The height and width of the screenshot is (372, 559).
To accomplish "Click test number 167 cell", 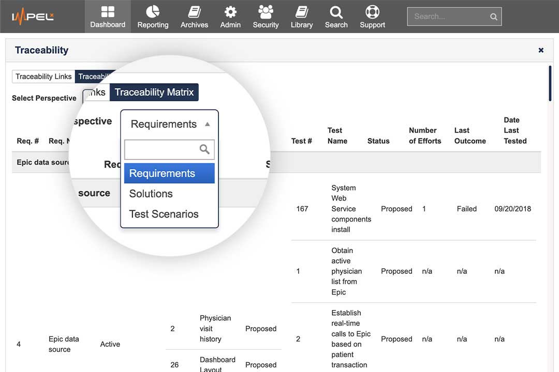I will [x=302, y=209].
